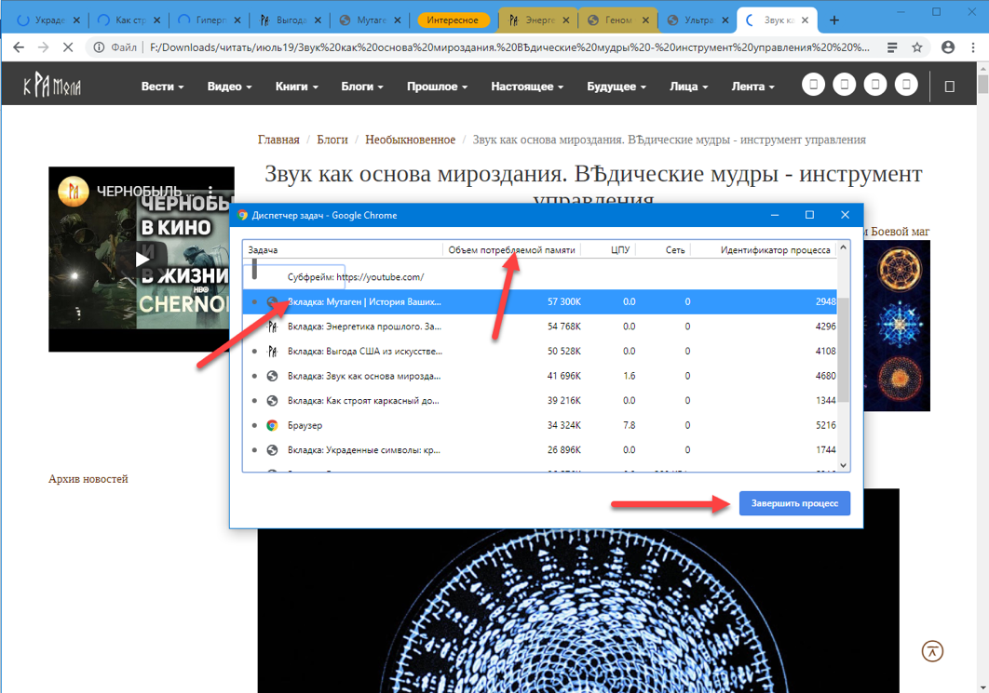This screenshot has width=989, height=693.
Task: Click the Kramola site logo
Action: (52, 87)
